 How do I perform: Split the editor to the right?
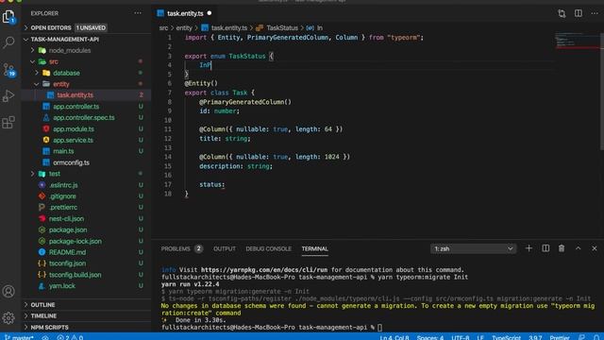(x=579, y=13)
